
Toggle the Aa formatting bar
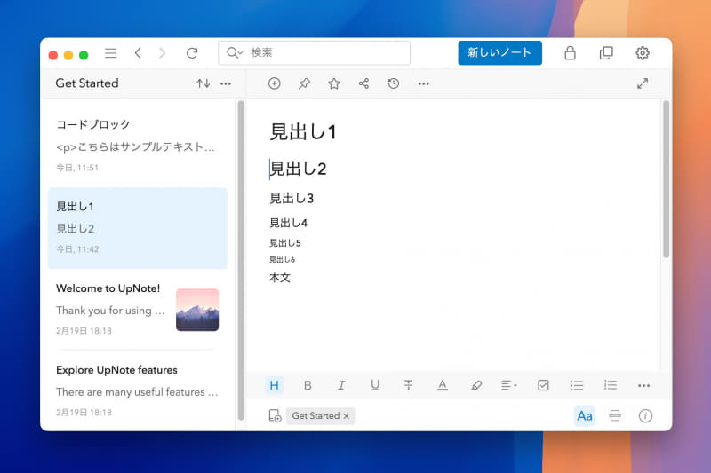(x=585, y=415)
